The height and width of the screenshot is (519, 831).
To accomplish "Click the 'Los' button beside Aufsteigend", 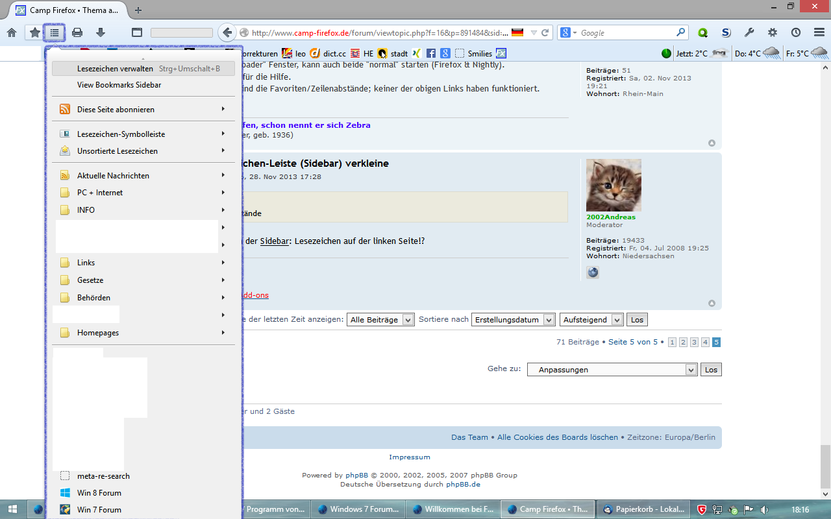I will click(637, 320).
